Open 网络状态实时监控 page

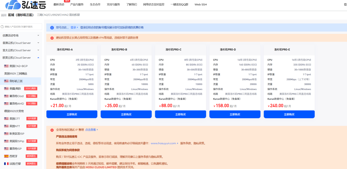[x=154, y=4]
